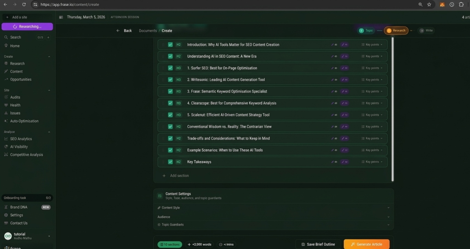The width and height of the screenshot is (470, 249).
Task: Click the Generate Article button
Action: (366, 244)
